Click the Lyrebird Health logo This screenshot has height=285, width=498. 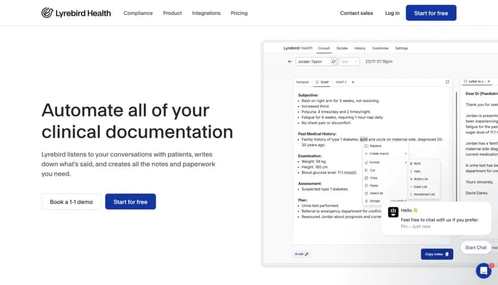[76, 13]
